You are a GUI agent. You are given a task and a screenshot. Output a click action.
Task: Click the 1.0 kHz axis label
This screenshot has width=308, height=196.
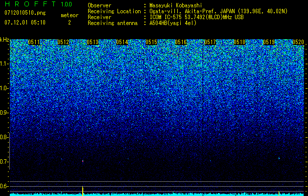click(x=4, y=89)
